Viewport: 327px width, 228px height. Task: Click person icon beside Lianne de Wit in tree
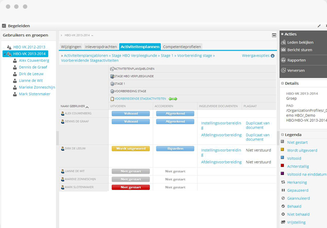click(15, 81)
